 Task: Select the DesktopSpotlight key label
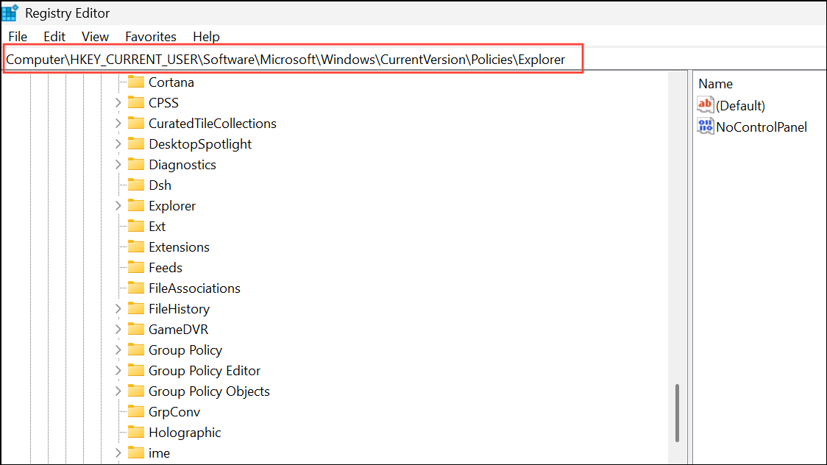(200, 144)
